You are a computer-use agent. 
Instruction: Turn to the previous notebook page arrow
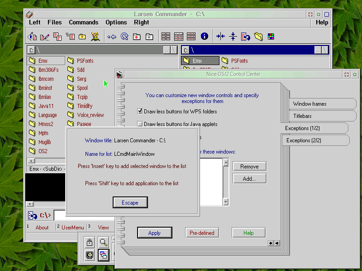pyautogui.click(x=271, y=243)
